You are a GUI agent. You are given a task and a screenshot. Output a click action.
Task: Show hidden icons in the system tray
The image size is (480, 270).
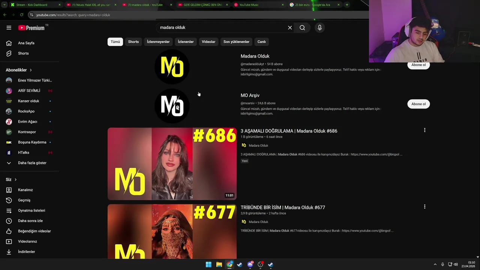click(x=435, y=264)
